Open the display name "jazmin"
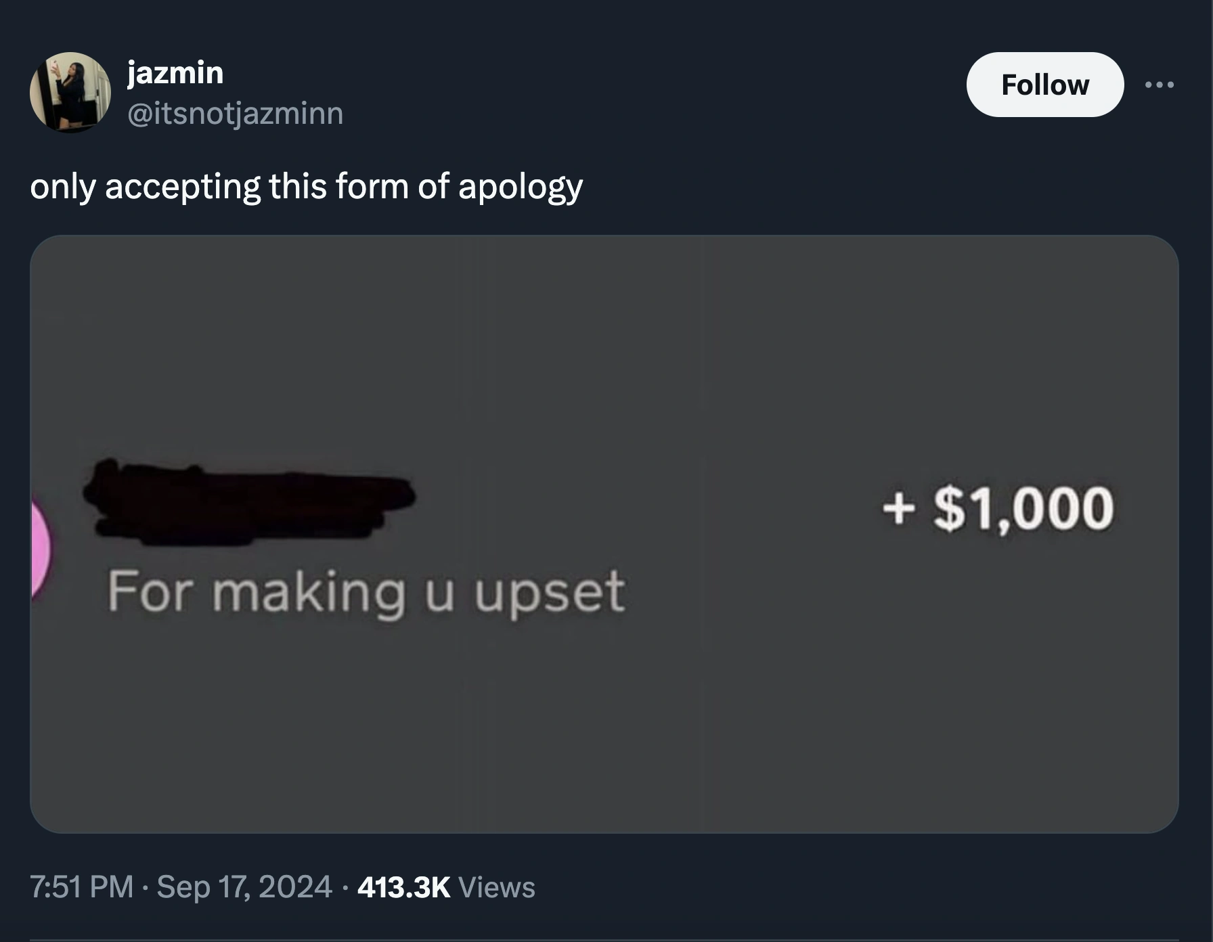Image resolution: width=1213 pixels, height=942 pixels. click(175, 72)
